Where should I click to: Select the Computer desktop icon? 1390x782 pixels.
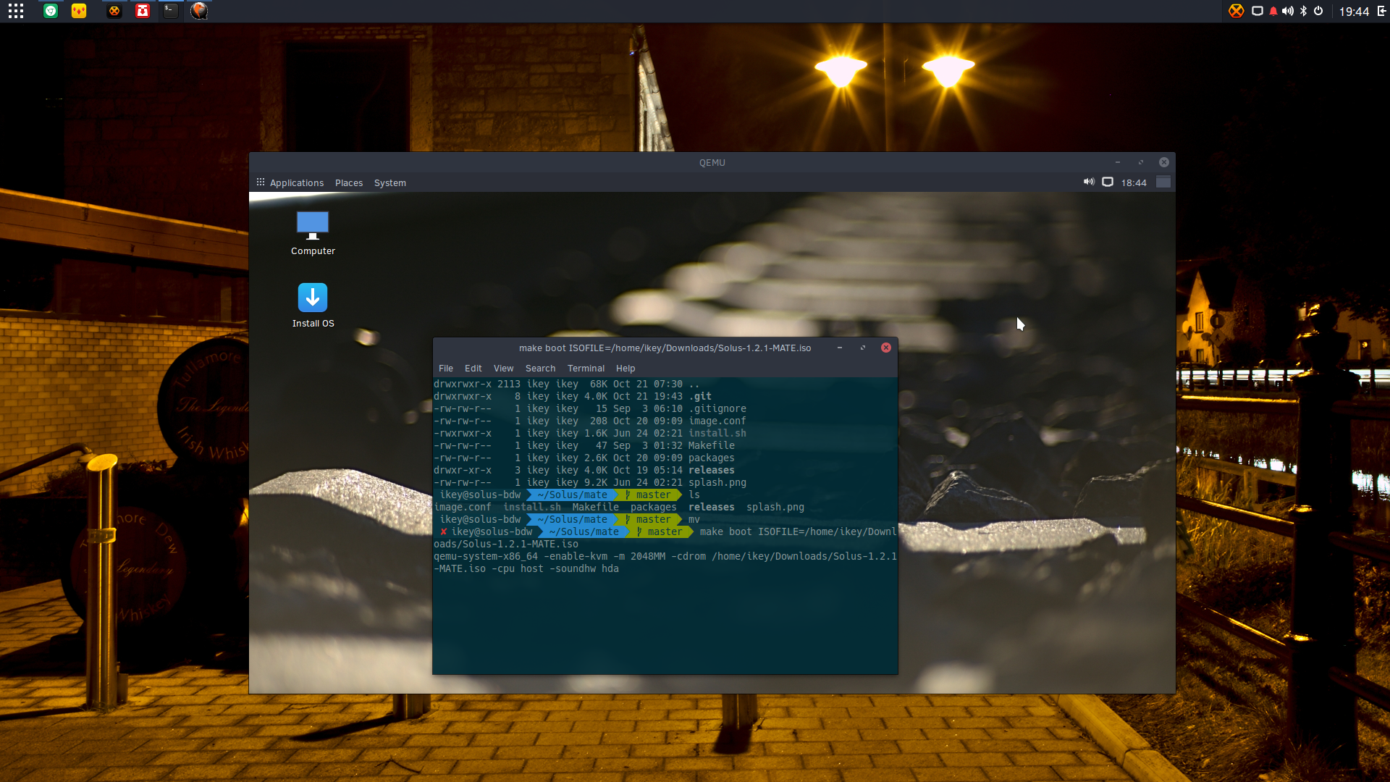coord(313,233)
